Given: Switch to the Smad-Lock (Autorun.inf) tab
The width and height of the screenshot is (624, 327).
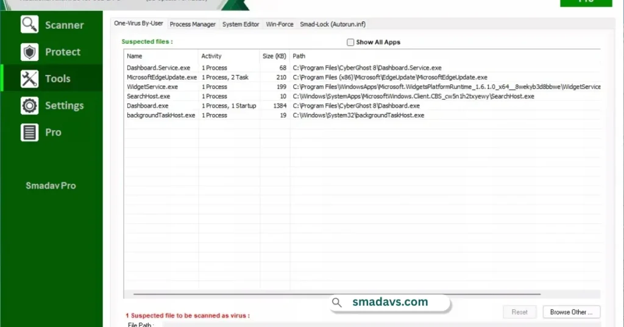Looking at the screenshot, I should [x=333, y=24].
